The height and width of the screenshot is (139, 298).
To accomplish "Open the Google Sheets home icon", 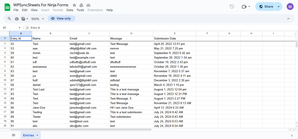I will (x=7, y=7).
